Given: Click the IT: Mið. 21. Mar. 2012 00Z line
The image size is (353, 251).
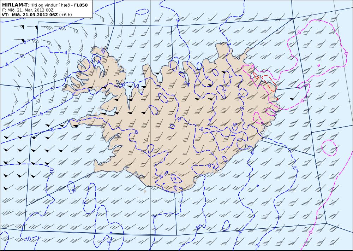Looking at the screenshot, I should click(28, 10).
